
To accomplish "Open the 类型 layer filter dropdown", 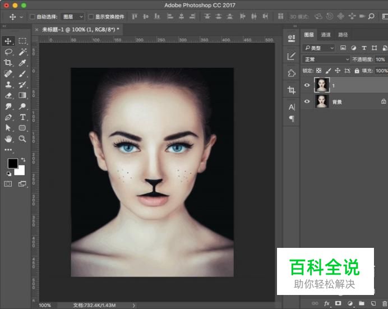I will coord(318,48).
